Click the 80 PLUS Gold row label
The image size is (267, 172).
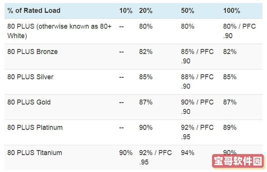pyautogui.click(x=29, y=102)
